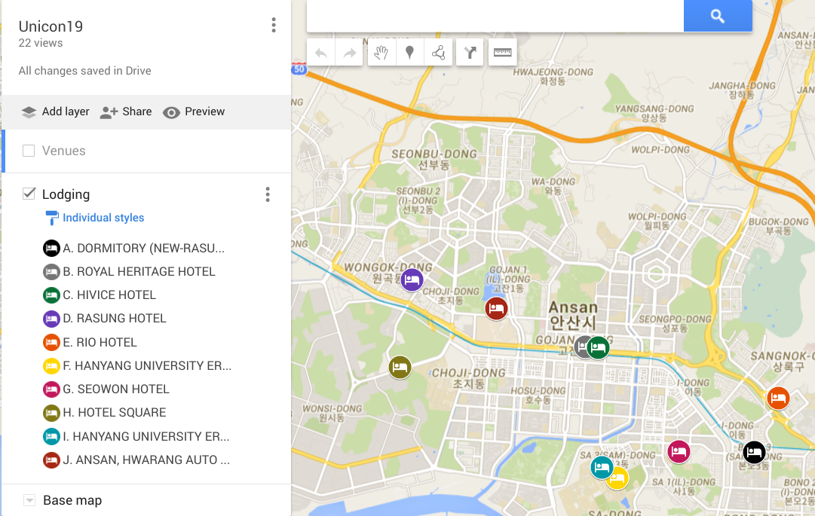The width and height of the screenshot is (815, 516).
Task: Click Preview button
Action: click(x=193, y=111)
